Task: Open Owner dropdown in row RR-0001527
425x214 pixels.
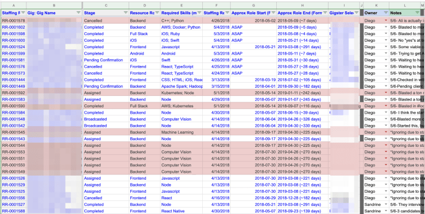Action: pyautogui.click(x=386, y=204)
